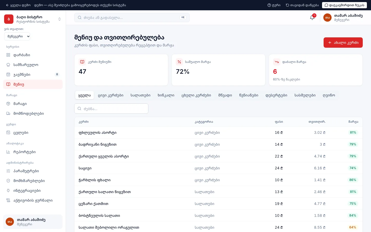Click the 64% margin badge

coord(353,227)
